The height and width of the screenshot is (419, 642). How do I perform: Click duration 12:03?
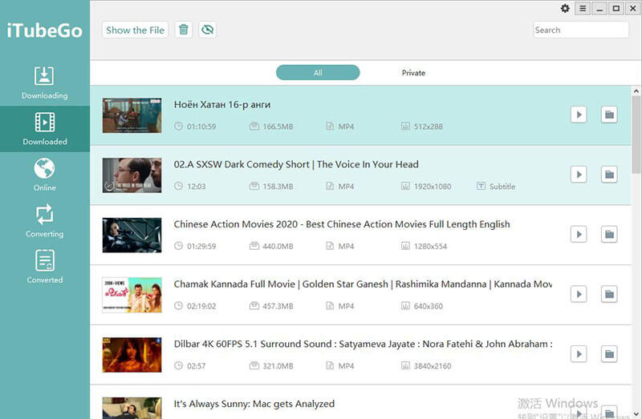196,187
